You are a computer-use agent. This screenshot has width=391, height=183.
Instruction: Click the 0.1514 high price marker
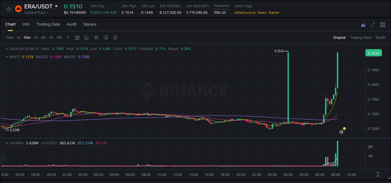pos(279,51)
